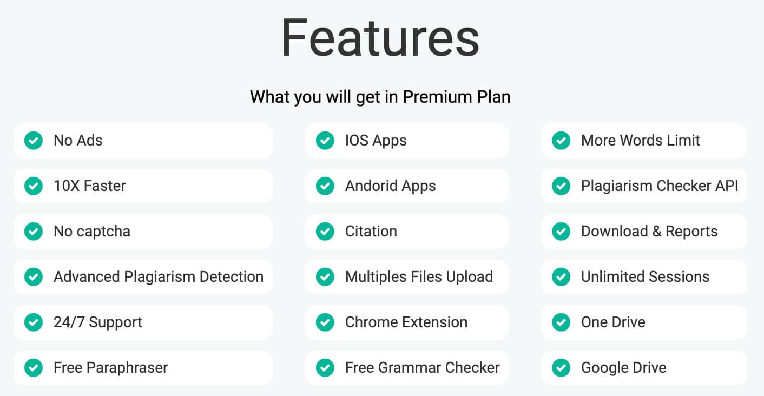Screen dimensions: 764x396
Task: Click the Free Grammar Checker text
Action: 423,368
